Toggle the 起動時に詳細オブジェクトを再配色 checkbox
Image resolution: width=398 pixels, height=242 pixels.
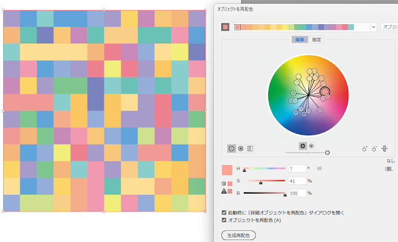point(224,213)
